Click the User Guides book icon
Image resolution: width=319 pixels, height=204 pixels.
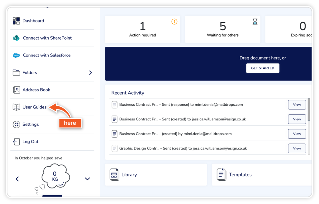[x=16, y=107]
